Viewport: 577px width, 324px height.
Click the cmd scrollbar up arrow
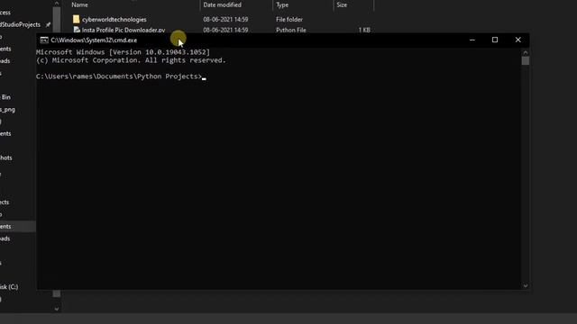coord(525,52)
